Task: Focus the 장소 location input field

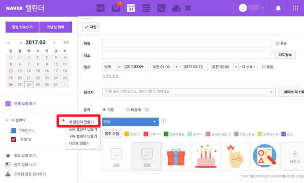Action: pos(187,55)
